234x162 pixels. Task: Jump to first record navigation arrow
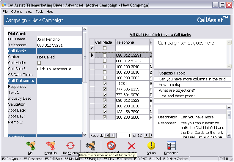[x=106, y=135]
